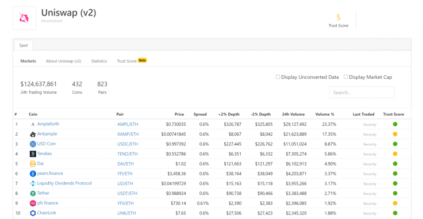The width and height of the screenshot is (423, 219).
Task: Open the Statistics tab
Action: pyautogui.click(x=99, y=62)
